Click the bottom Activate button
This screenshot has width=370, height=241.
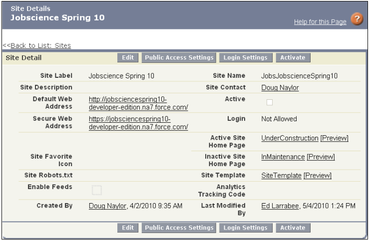pyautogui.click(x=293, y=228)
